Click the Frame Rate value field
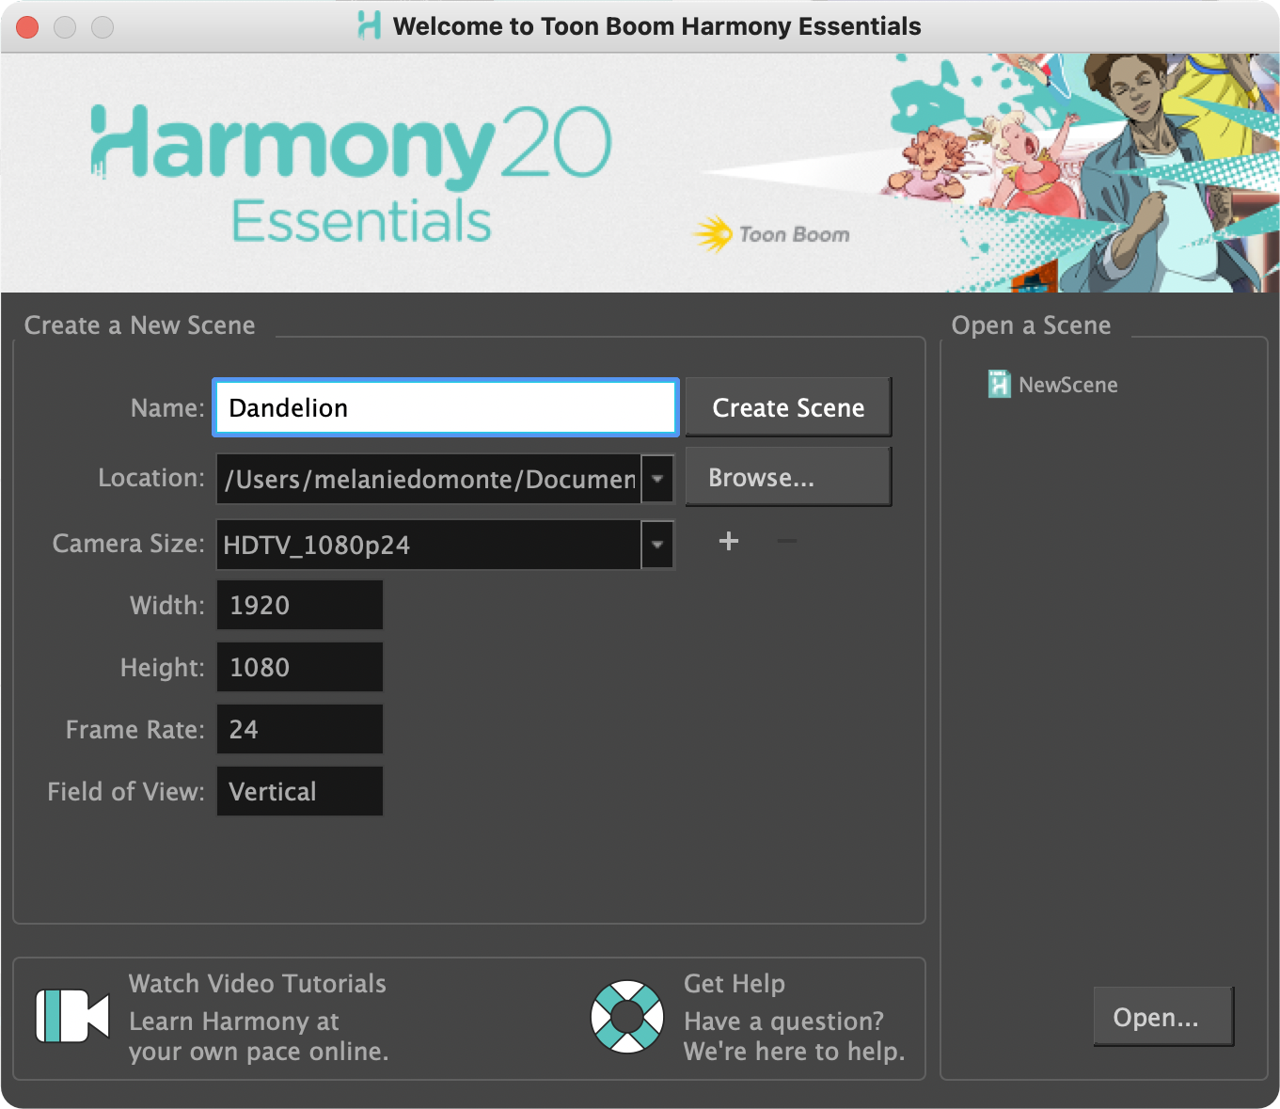 tap(299, 729)
